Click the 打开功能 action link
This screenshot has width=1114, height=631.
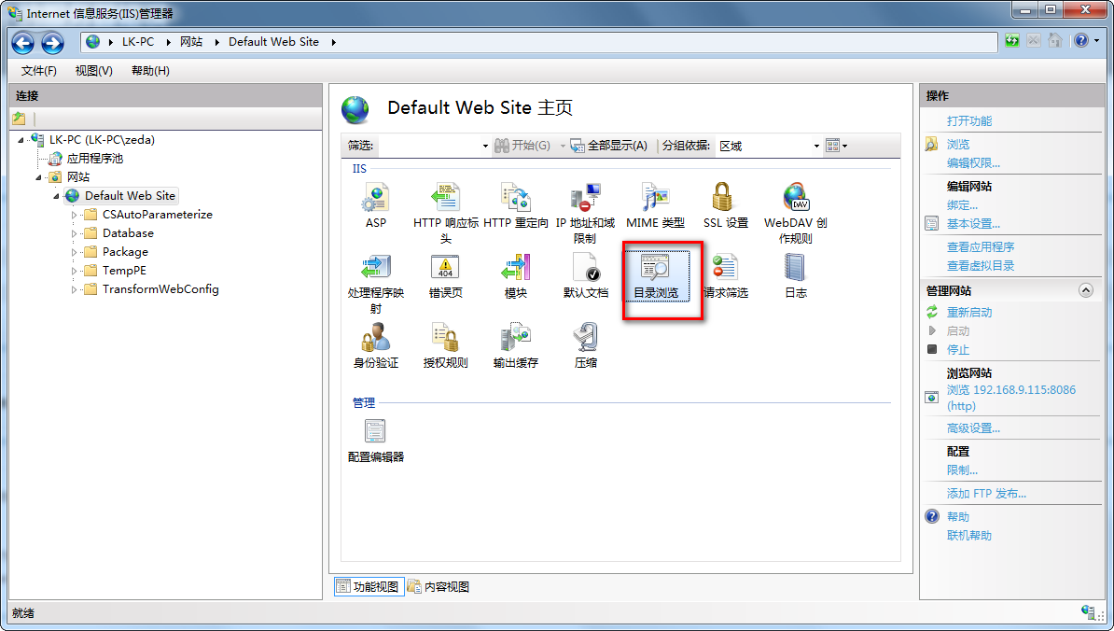tap(969, 120)
